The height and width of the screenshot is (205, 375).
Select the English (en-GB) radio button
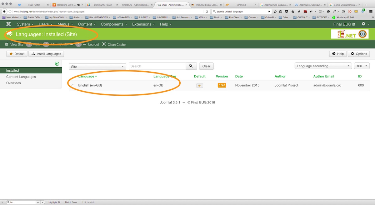(x=73, y=86)
